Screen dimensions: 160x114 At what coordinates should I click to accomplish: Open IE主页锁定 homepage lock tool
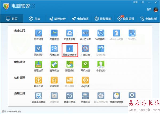coord(70,35)
